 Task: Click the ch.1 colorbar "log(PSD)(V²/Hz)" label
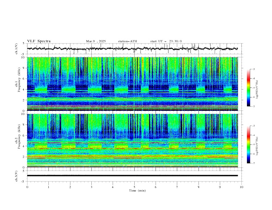pyautogui.click(x=257, y=90)
